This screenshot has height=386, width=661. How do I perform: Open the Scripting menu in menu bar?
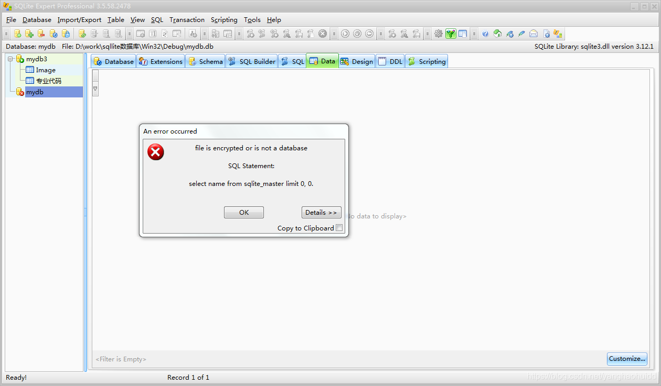coord(224,20)
